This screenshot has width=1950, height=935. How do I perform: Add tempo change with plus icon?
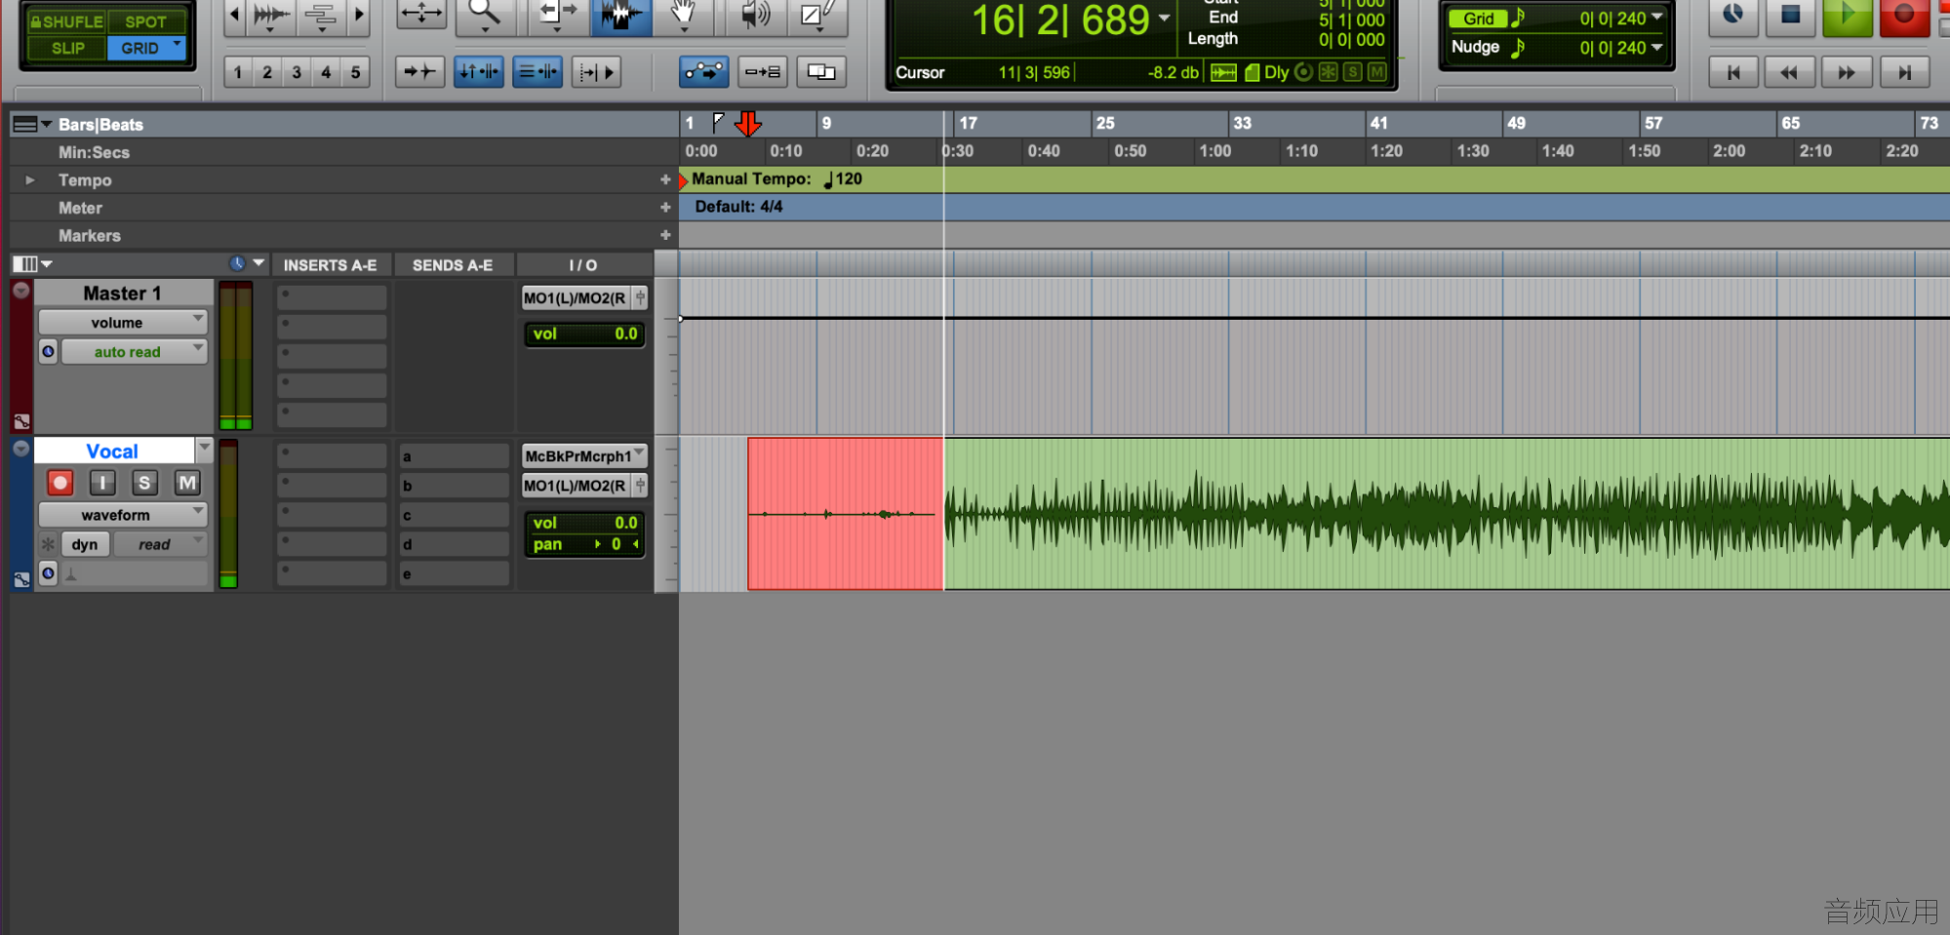[x=665, y=179]
